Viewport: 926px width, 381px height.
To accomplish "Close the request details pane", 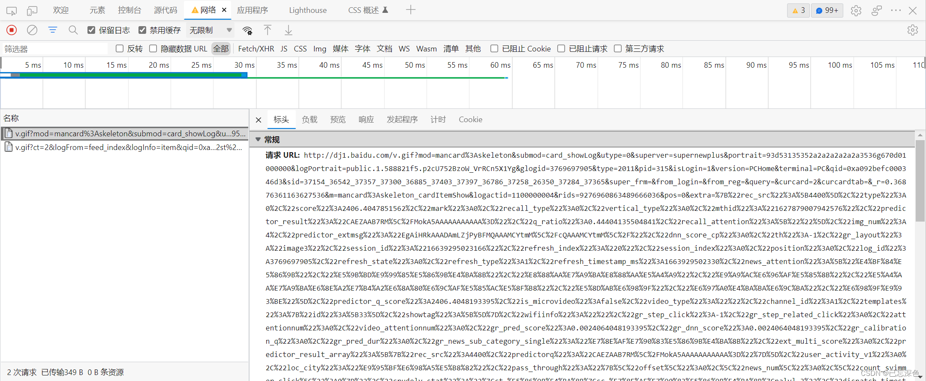I will 259,120.
